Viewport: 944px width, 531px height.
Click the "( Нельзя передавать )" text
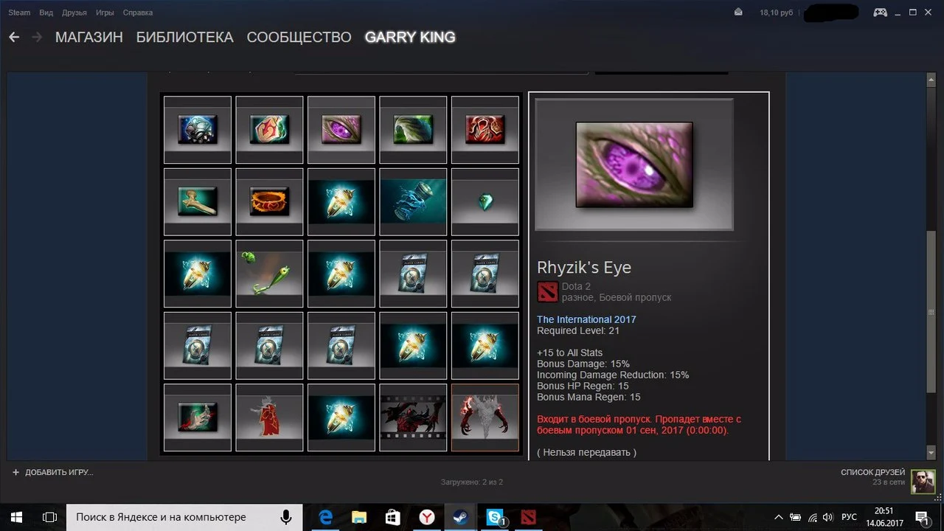tap(586, 452)
